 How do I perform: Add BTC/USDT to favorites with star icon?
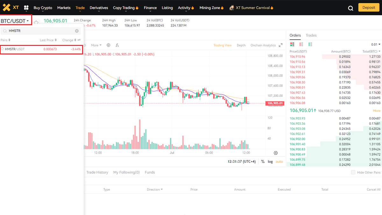pos(36,22)
